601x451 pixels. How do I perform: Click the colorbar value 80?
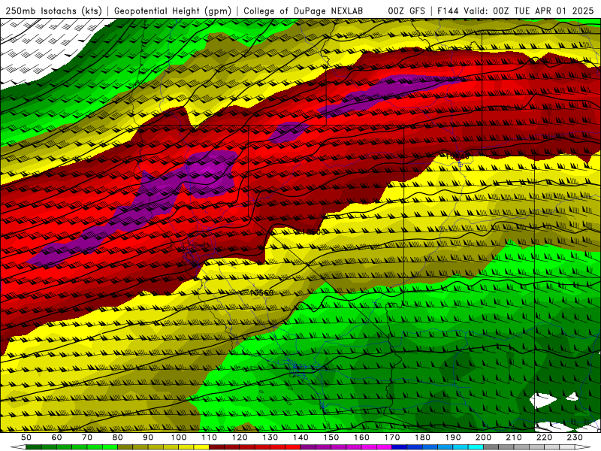118,437
